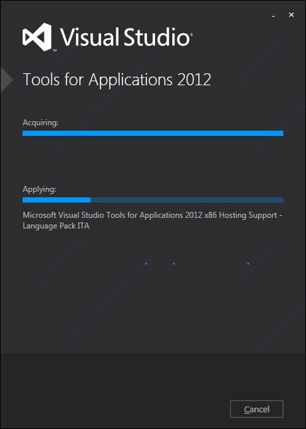Viewport: 306px width, 429px height.
Task: Click the unfilled dark part of the Applying bar
Action: click(187, 200)
